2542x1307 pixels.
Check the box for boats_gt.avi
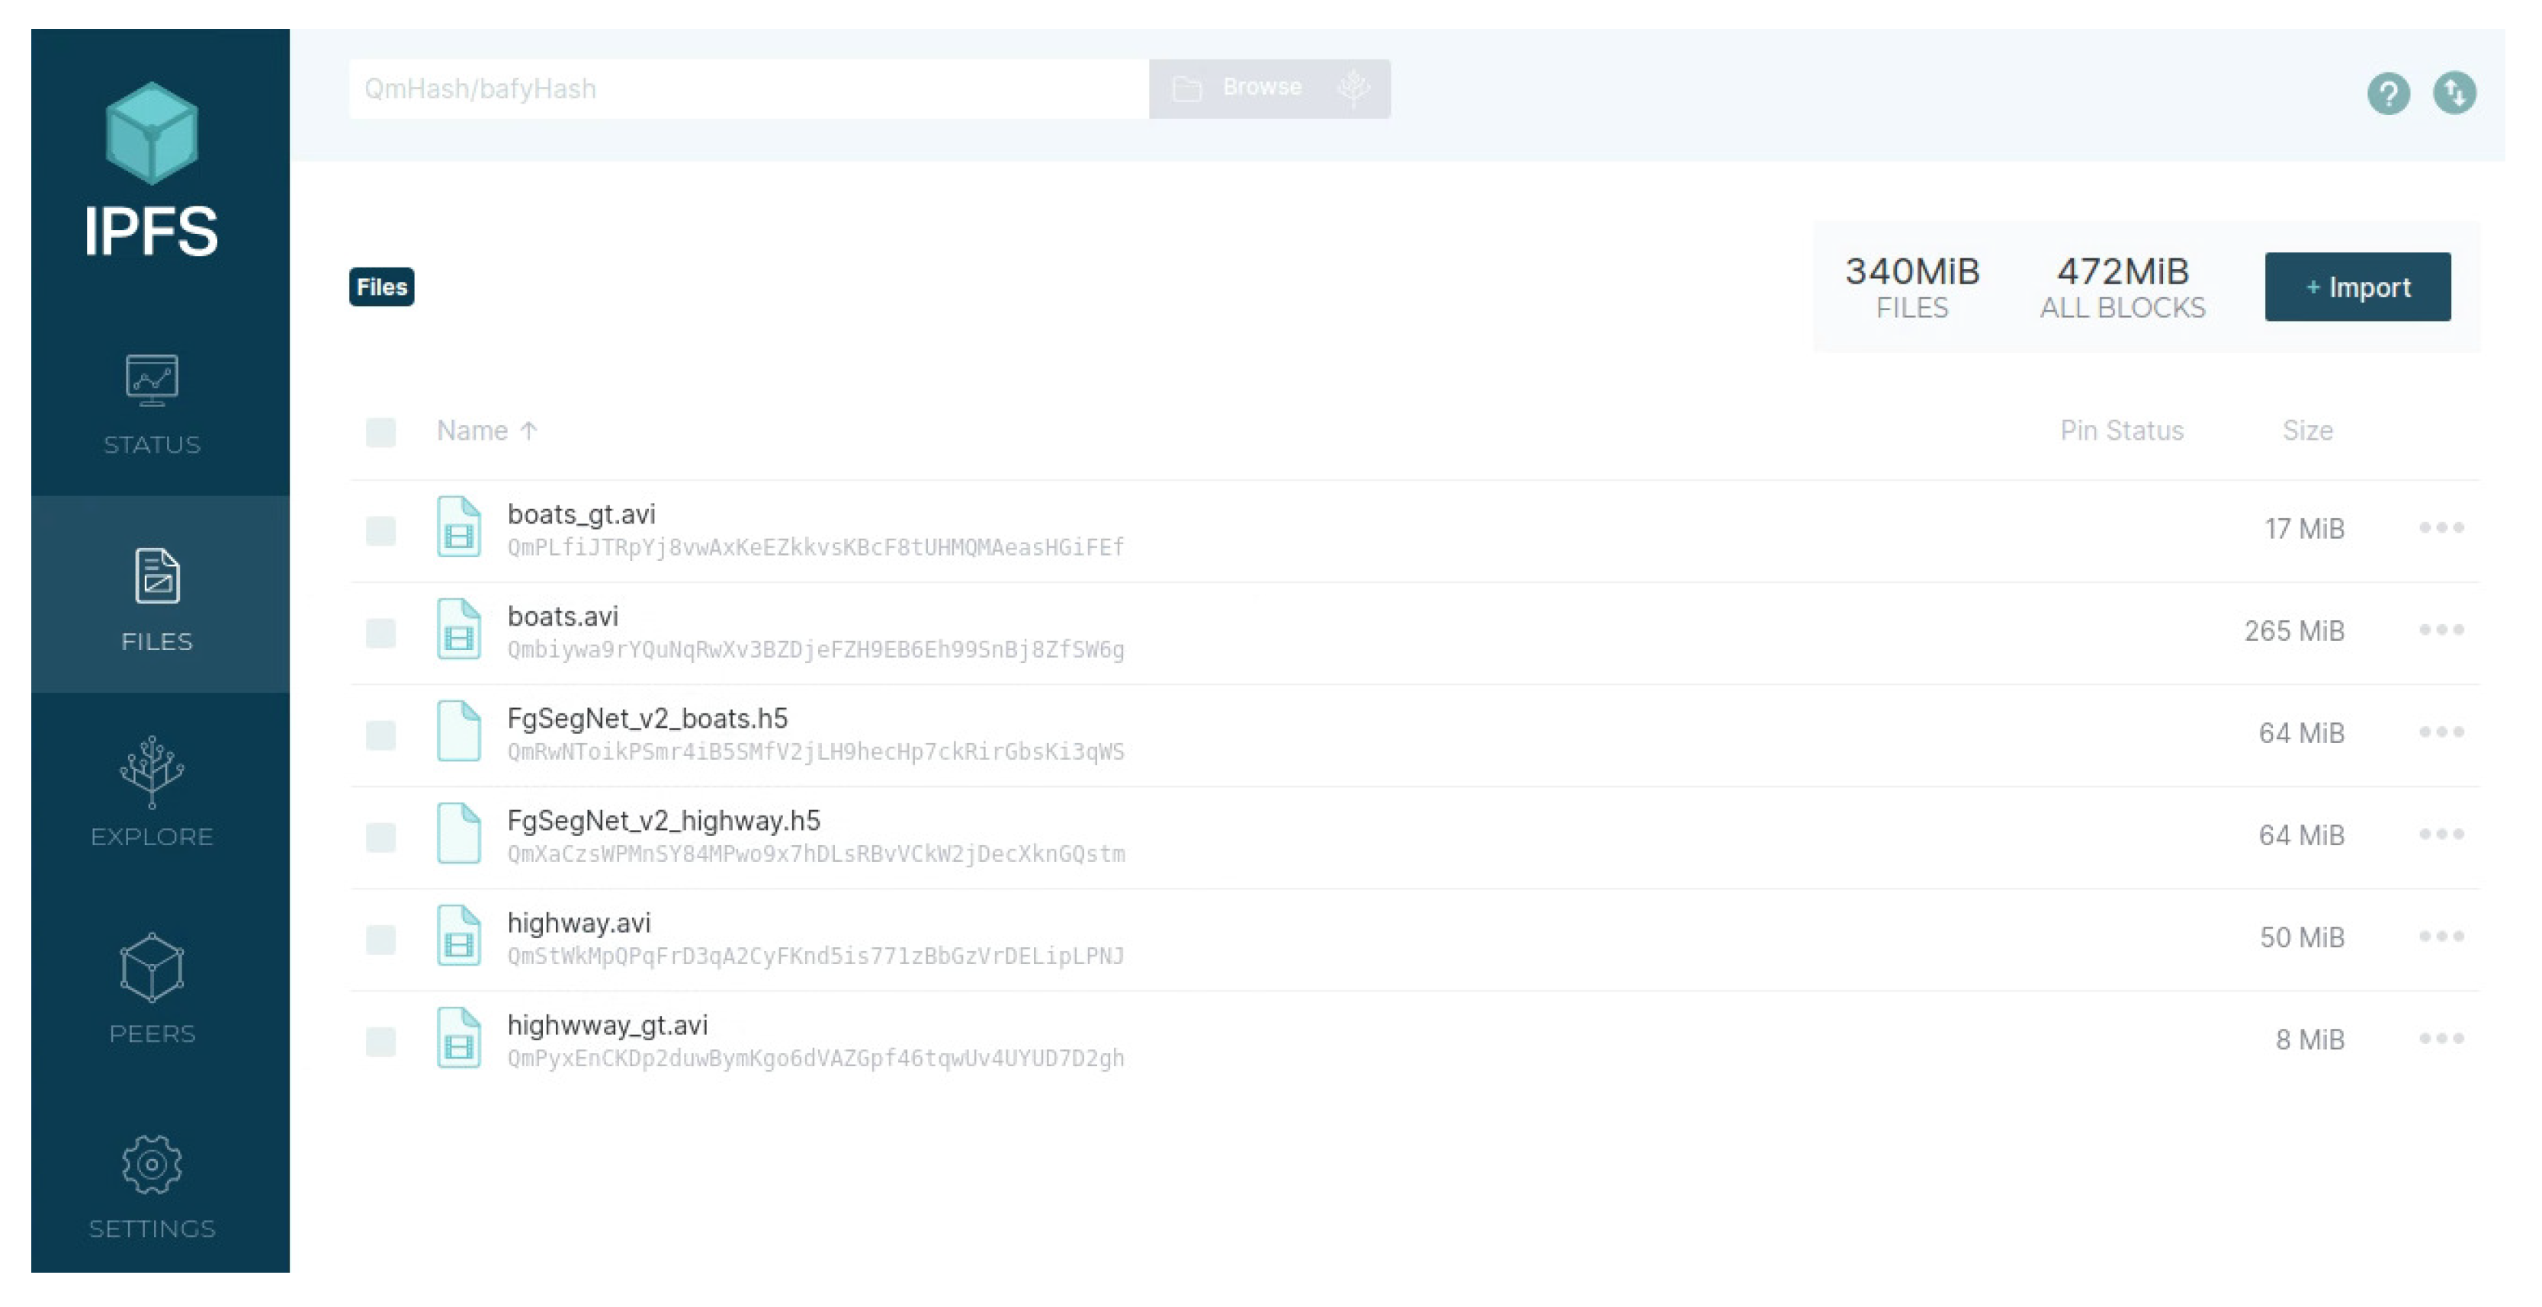click(x=381, y=530)
